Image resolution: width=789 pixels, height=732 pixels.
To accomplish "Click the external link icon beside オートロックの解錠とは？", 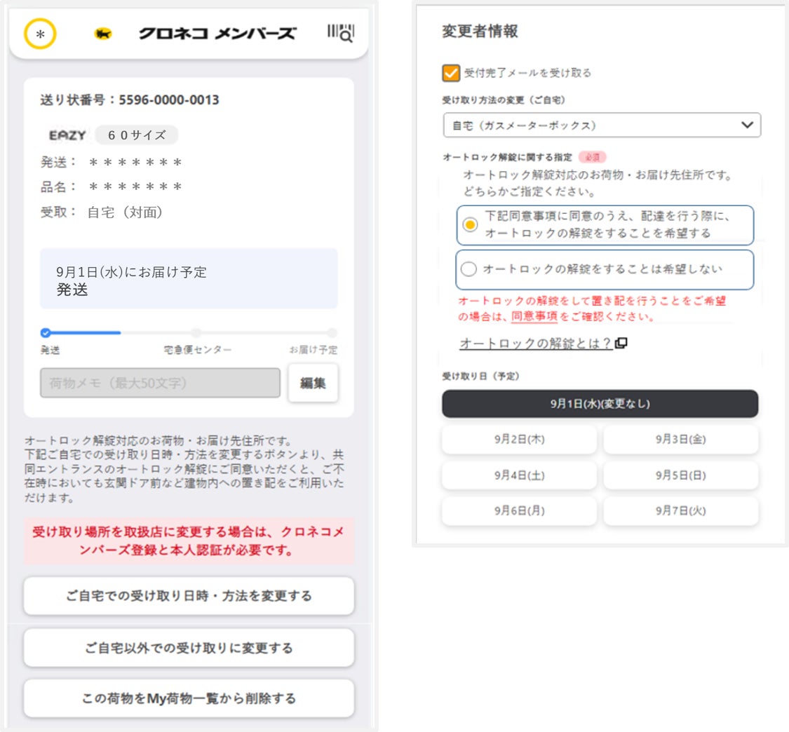I will click(x=621, y=344).
